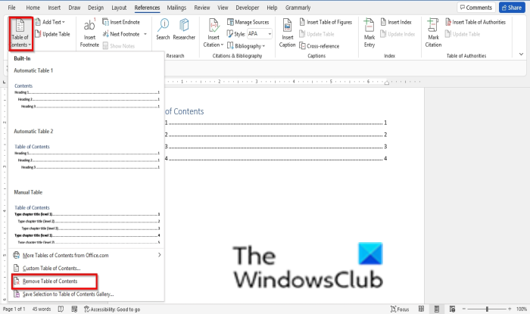This screenshot has width=530, height=314.
Task: Switch to the Review tab
Action: pos(202,8)
